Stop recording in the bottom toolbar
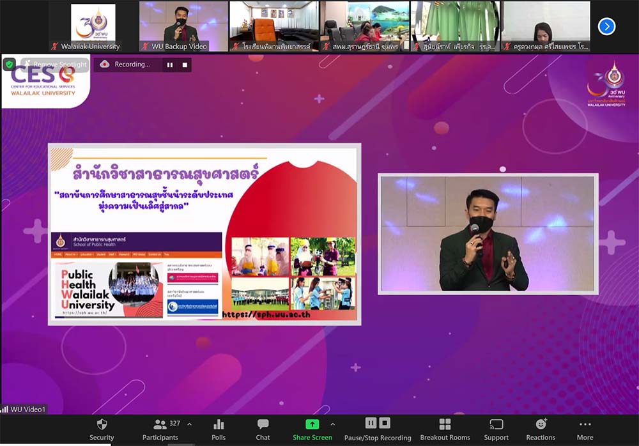 pos(385,423)
